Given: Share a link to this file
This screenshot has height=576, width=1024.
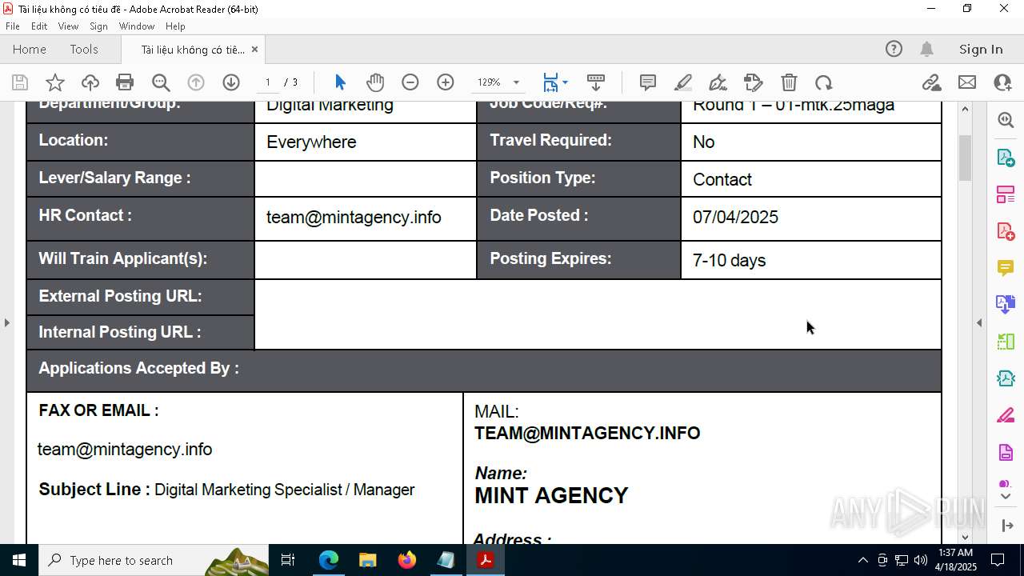Looking at the screenshot, I should [x=931, y=82].
